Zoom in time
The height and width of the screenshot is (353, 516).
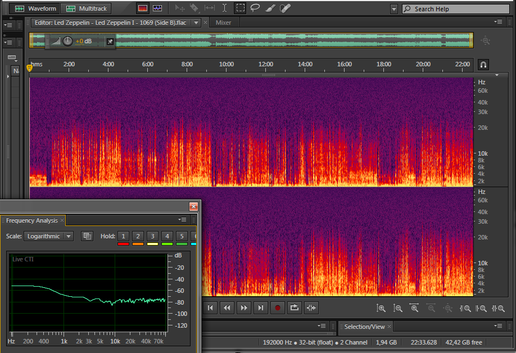[414, 308]
